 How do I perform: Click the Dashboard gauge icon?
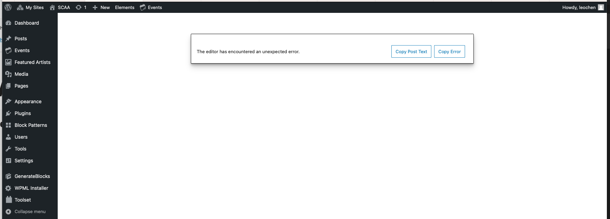(x=8, y=23)
